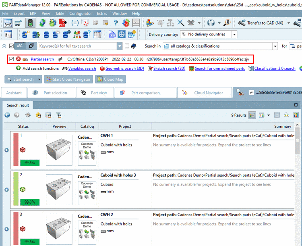Switch to detailed list results view
302x246 pixels.
[252, 115]
